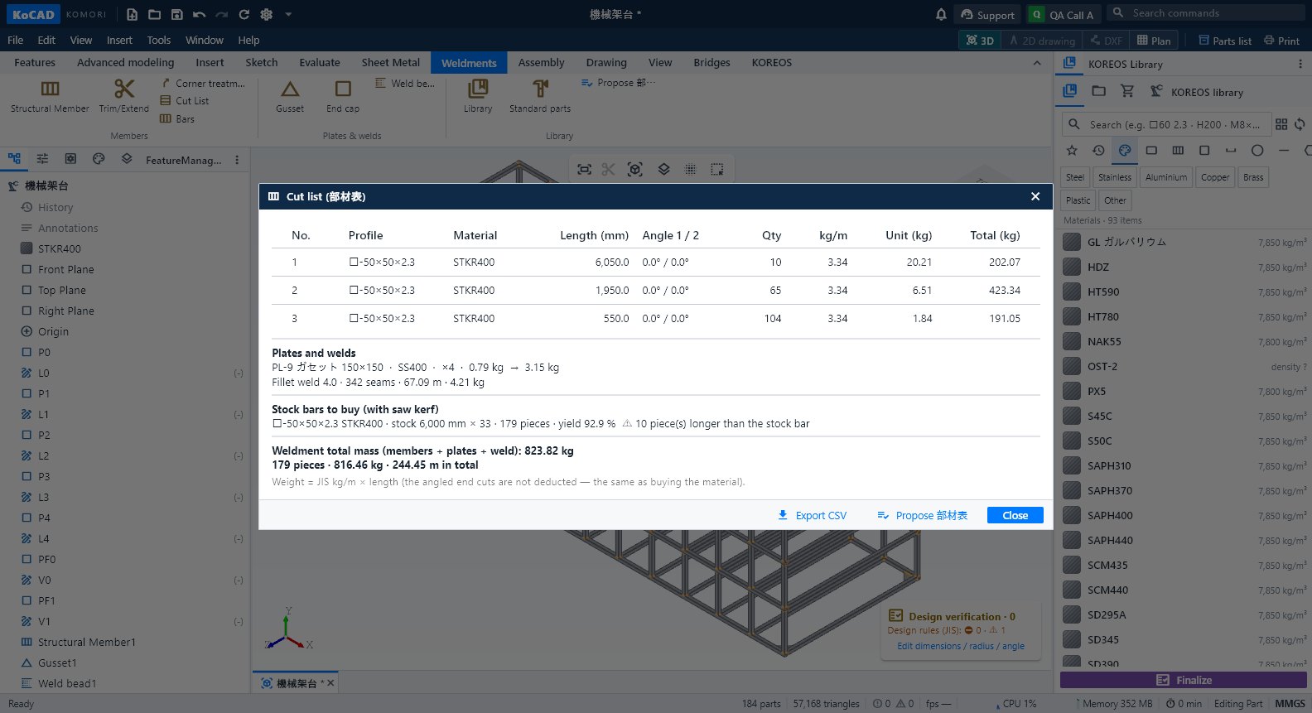
Task: Switch to the Sheet Metal ribbon tab
Action: click(x=391, y=62)
